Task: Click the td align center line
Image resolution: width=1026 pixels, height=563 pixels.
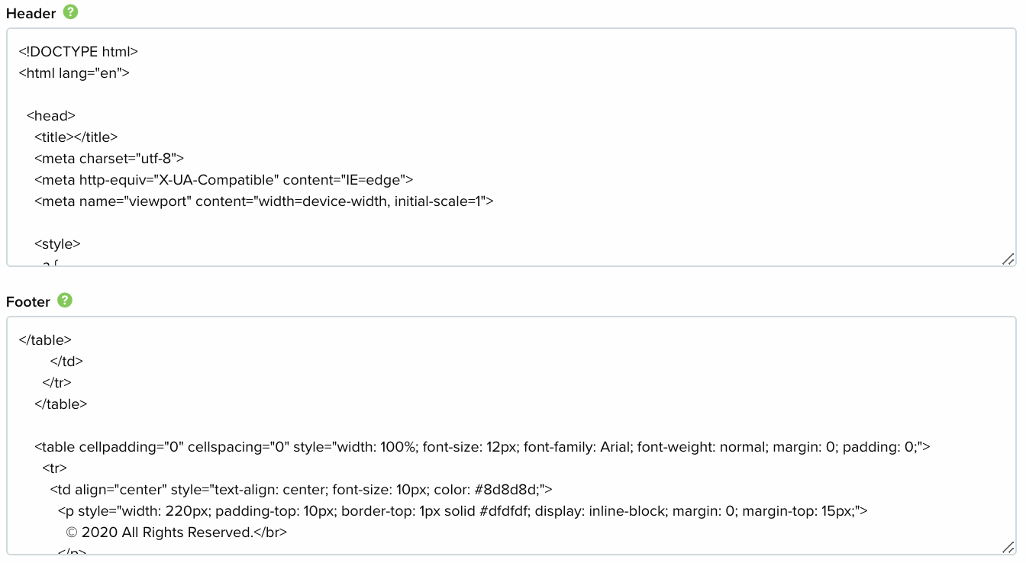Action: tap(301, 490)
